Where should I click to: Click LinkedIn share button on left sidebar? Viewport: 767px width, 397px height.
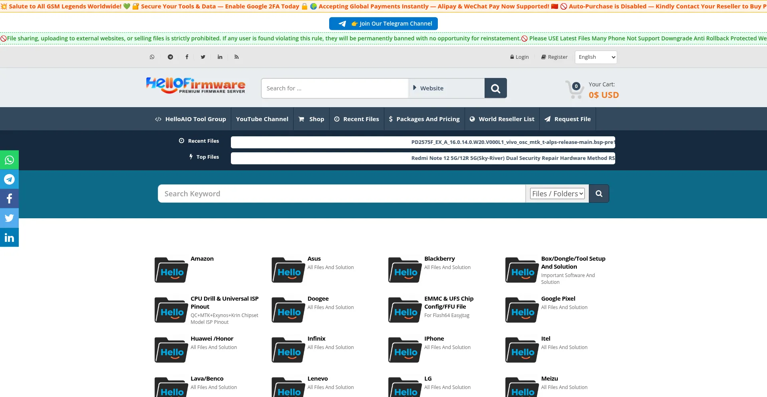pyautogui.click(x=9, y=237)
